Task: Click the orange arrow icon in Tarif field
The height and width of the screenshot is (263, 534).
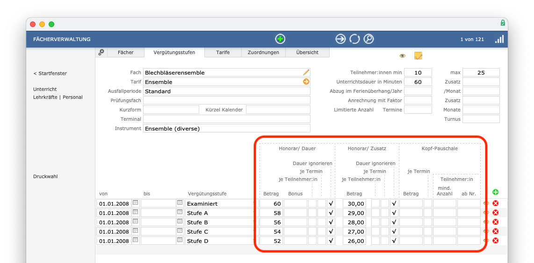Action: tap(306, 82)
